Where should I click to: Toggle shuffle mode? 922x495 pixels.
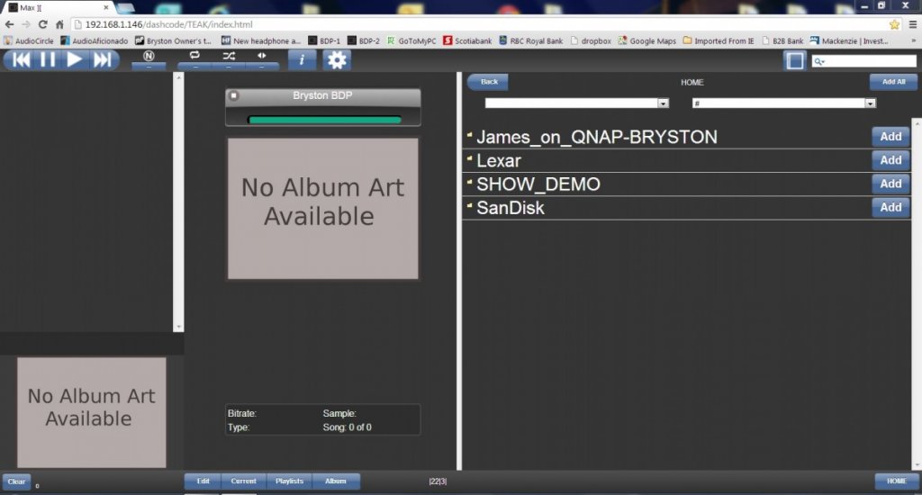(x=228, y=56)
